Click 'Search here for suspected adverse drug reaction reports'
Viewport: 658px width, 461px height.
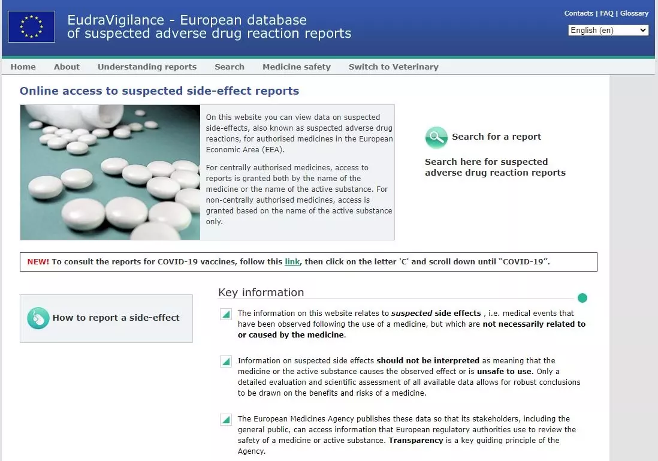click(495, 167)
